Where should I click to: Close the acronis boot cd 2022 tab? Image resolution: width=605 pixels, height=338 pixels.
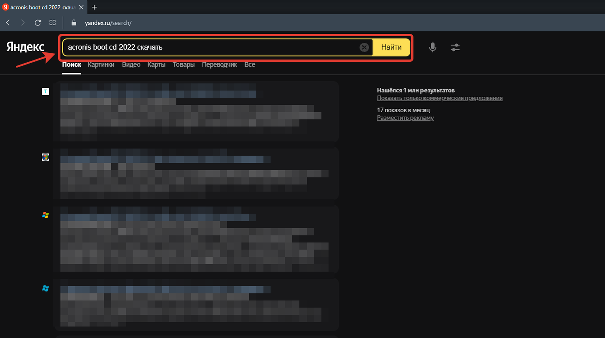tap(81, 7)
